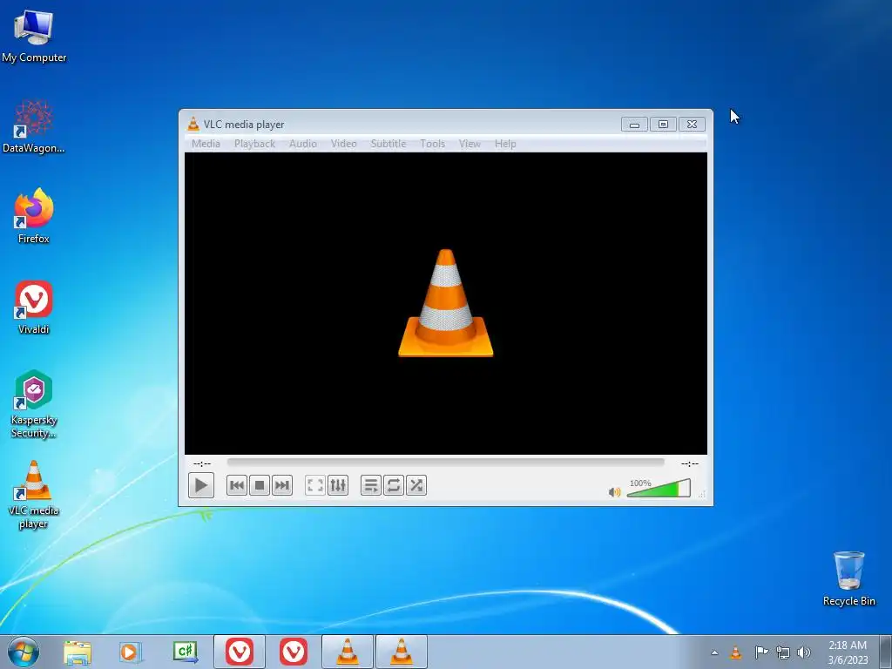Show extended settings equalizer icon
The width and height of the screenshot is (892, 669).
pyautogui.click(x=338, y=485)
